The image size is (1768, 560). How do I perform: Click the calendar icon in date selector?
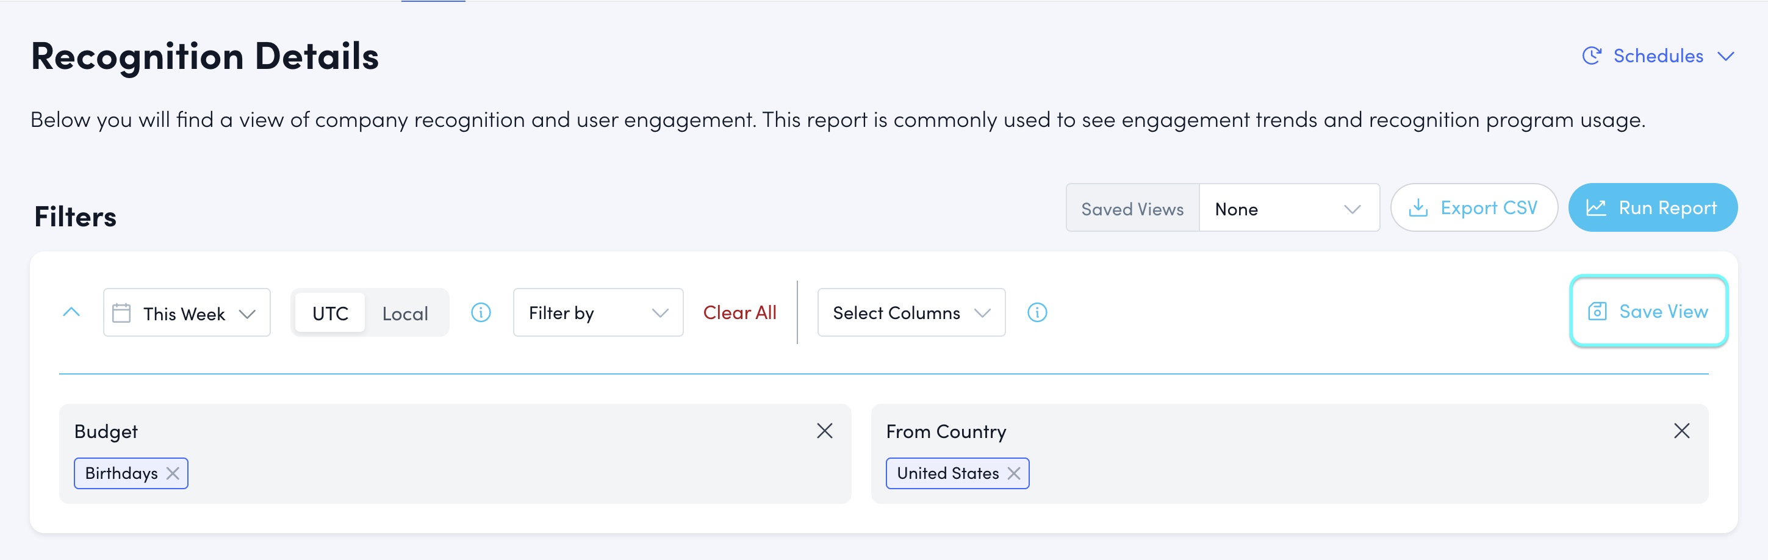point(121,313)
